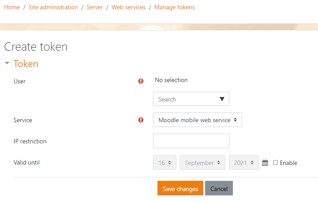Collapse the Token section
This screenshot has height=202, width=318.
[7, 63]
